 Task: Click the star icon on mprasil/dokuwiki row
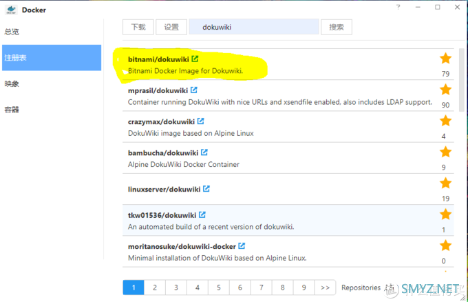click(445, 90)
